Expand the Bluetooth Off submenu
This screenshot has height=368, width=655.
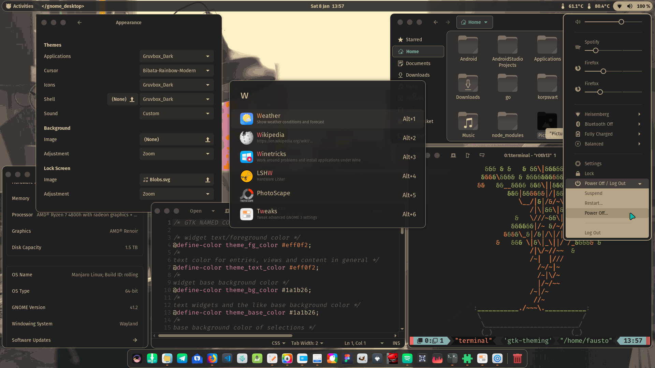click(x=607, y=124)
